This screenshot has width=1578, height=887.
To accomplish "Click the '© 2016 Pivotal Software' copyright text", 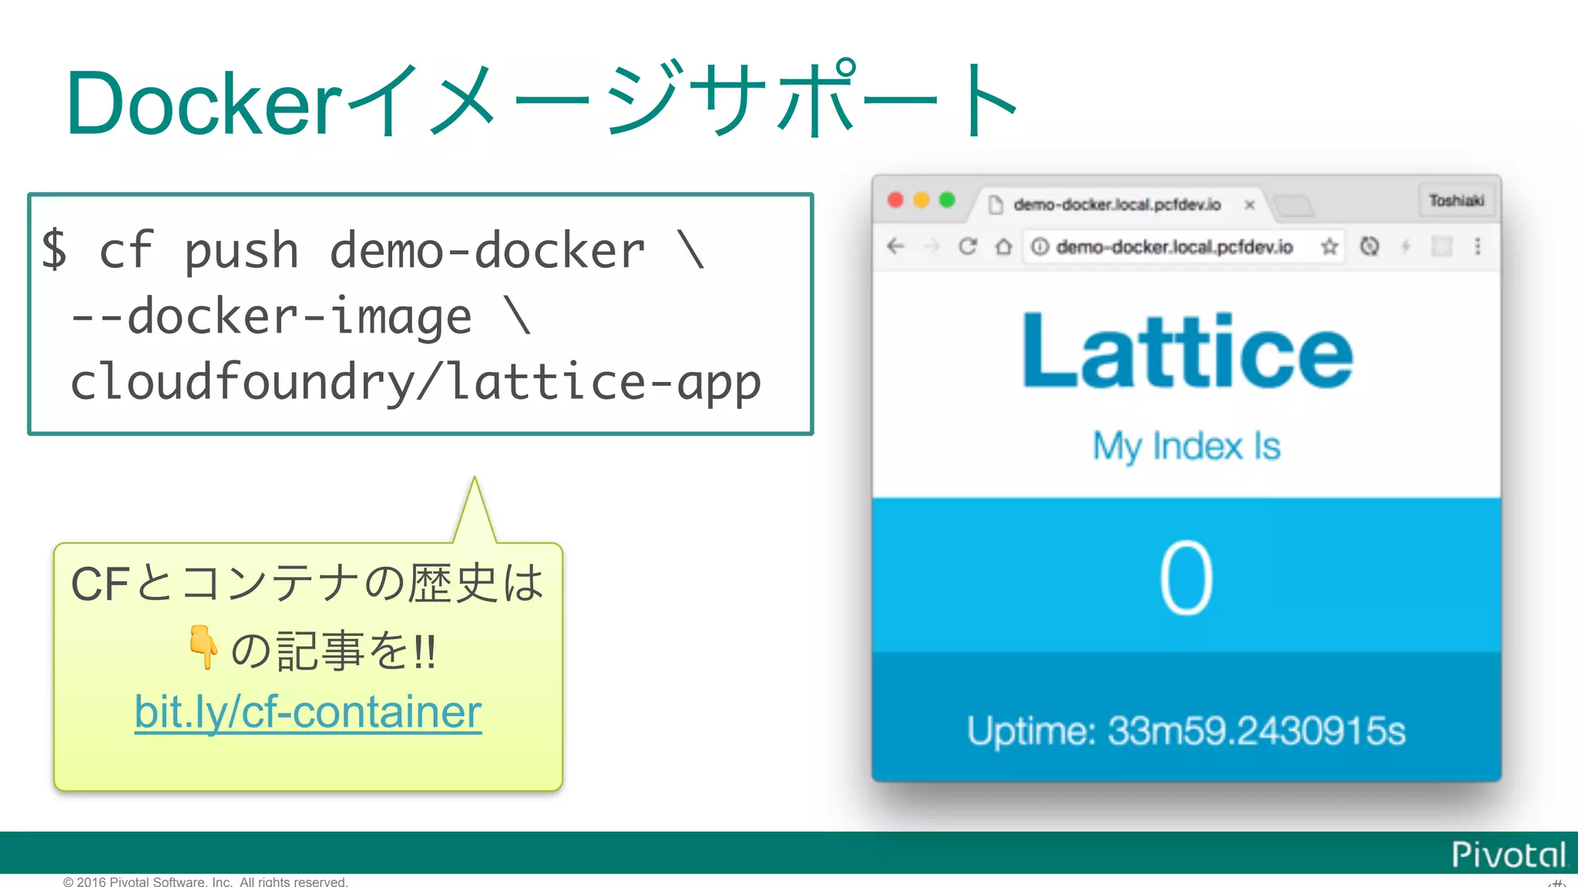I will click(206, 882).
